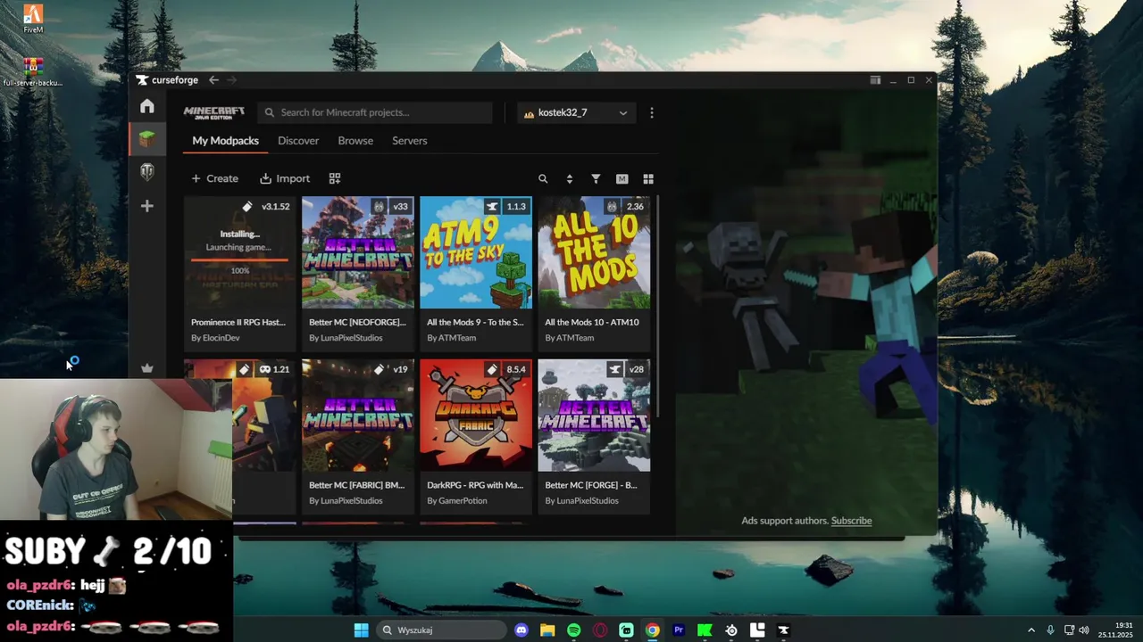1143x642 pixels.
Task: Click the microphone tray icon
Action: click(x=1050, y=630)
